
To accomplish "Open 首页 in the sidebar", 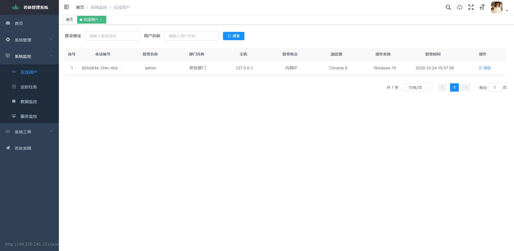I will [x=29, y=23].
